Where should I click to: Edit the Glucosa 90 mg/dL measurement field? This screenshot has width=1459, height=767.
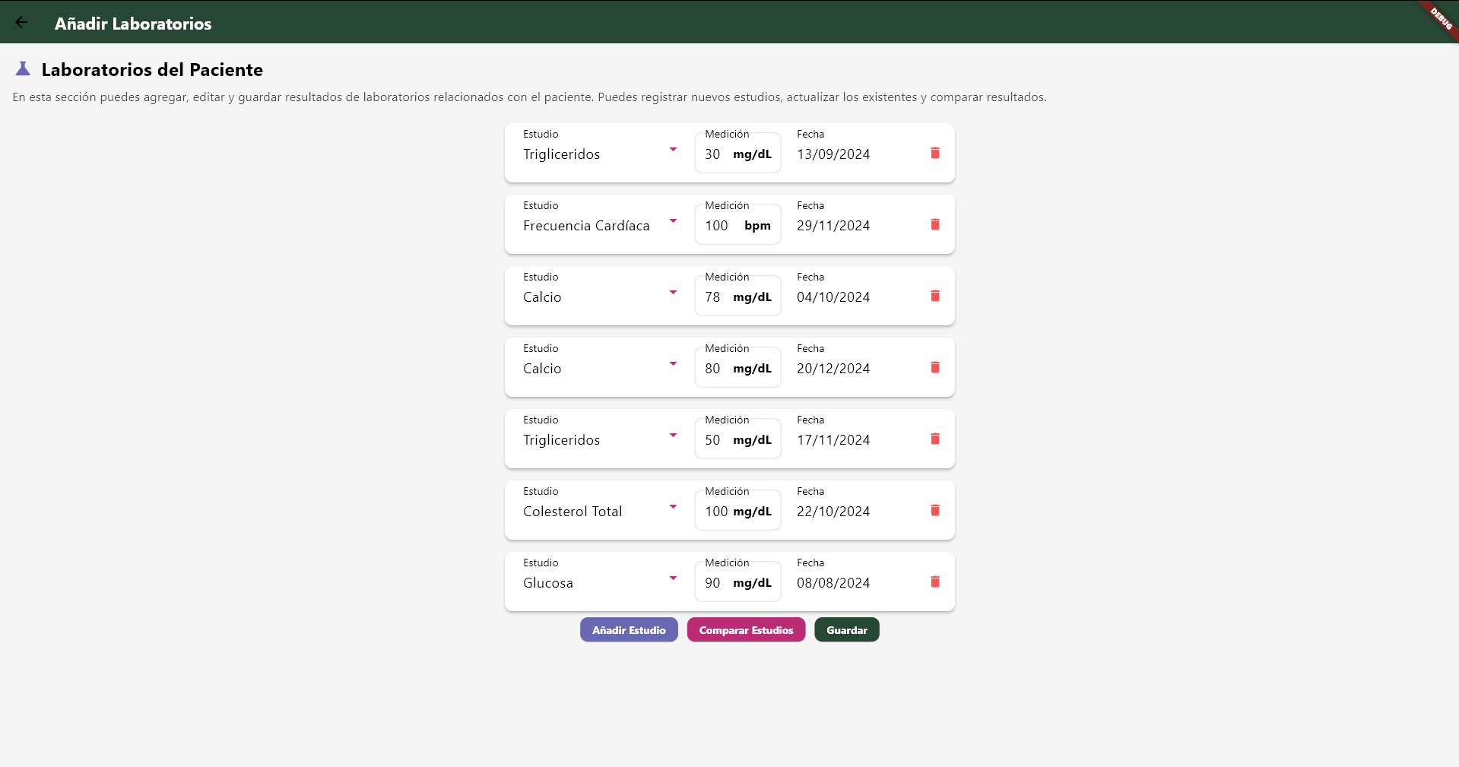pos(737,582)
